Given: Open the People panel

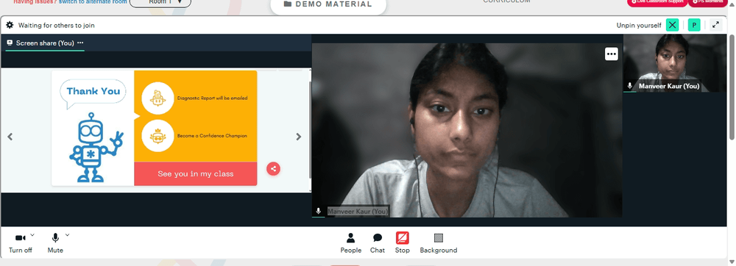Looking at the screenshot, I should (350, 243).
